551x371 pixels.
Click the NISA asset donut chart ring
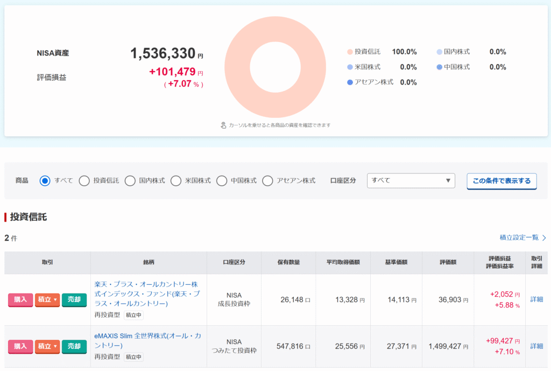237,67
